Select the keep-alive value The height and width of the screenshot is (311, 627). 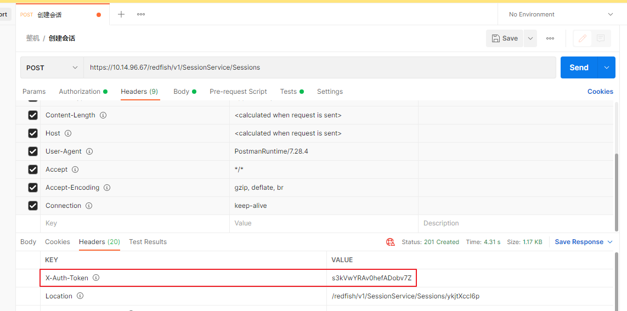[251, 206]
